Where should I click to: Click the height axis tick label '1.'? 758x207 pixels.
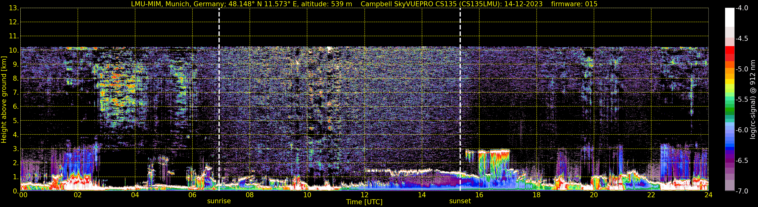click(x=16, y=177)
